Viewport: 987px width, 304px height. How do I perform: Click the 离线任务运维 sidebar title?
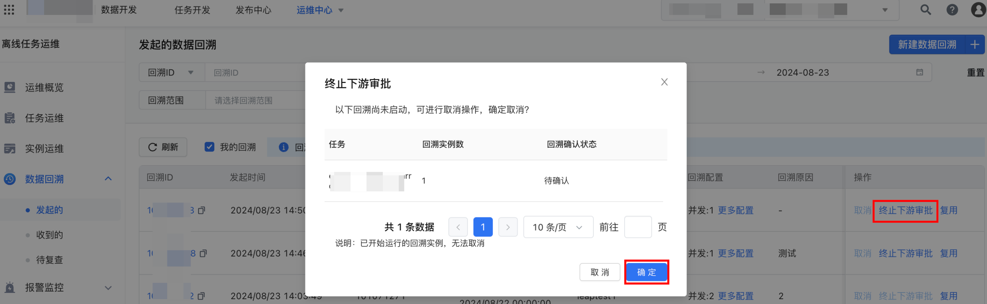pyautogui.click(x=31, y=44)
